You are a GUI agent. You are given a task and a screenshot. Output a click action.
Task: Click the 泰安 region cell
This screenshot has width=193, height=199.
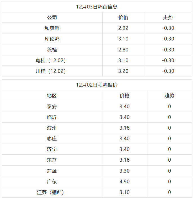[52, 107]
